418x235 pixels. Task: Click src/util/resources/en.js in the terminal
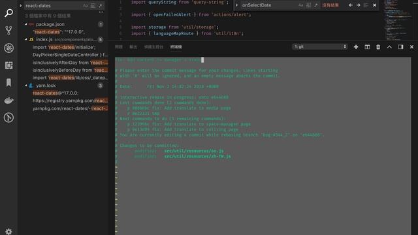pyautogui.click(x=194, y=151)
